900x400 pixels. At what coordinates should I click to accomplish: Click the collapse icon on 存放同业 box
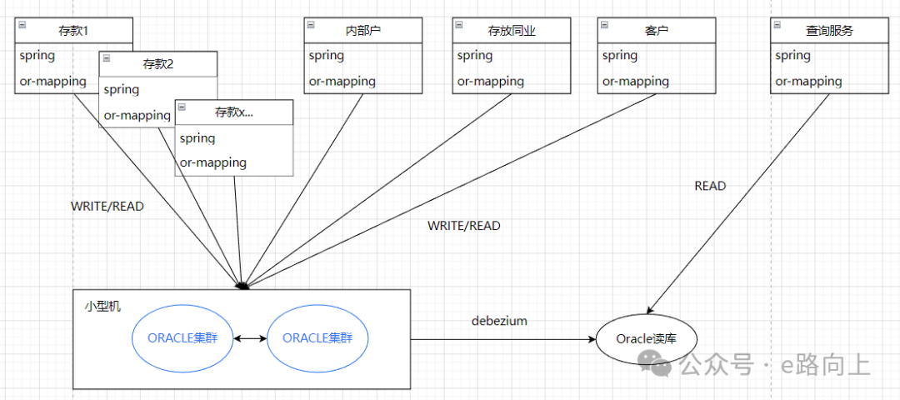(458, 25)
